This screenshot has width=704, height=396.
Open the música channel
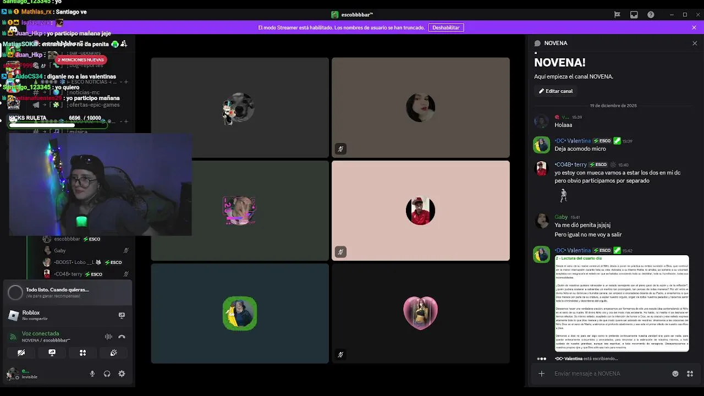coord(77,132)
